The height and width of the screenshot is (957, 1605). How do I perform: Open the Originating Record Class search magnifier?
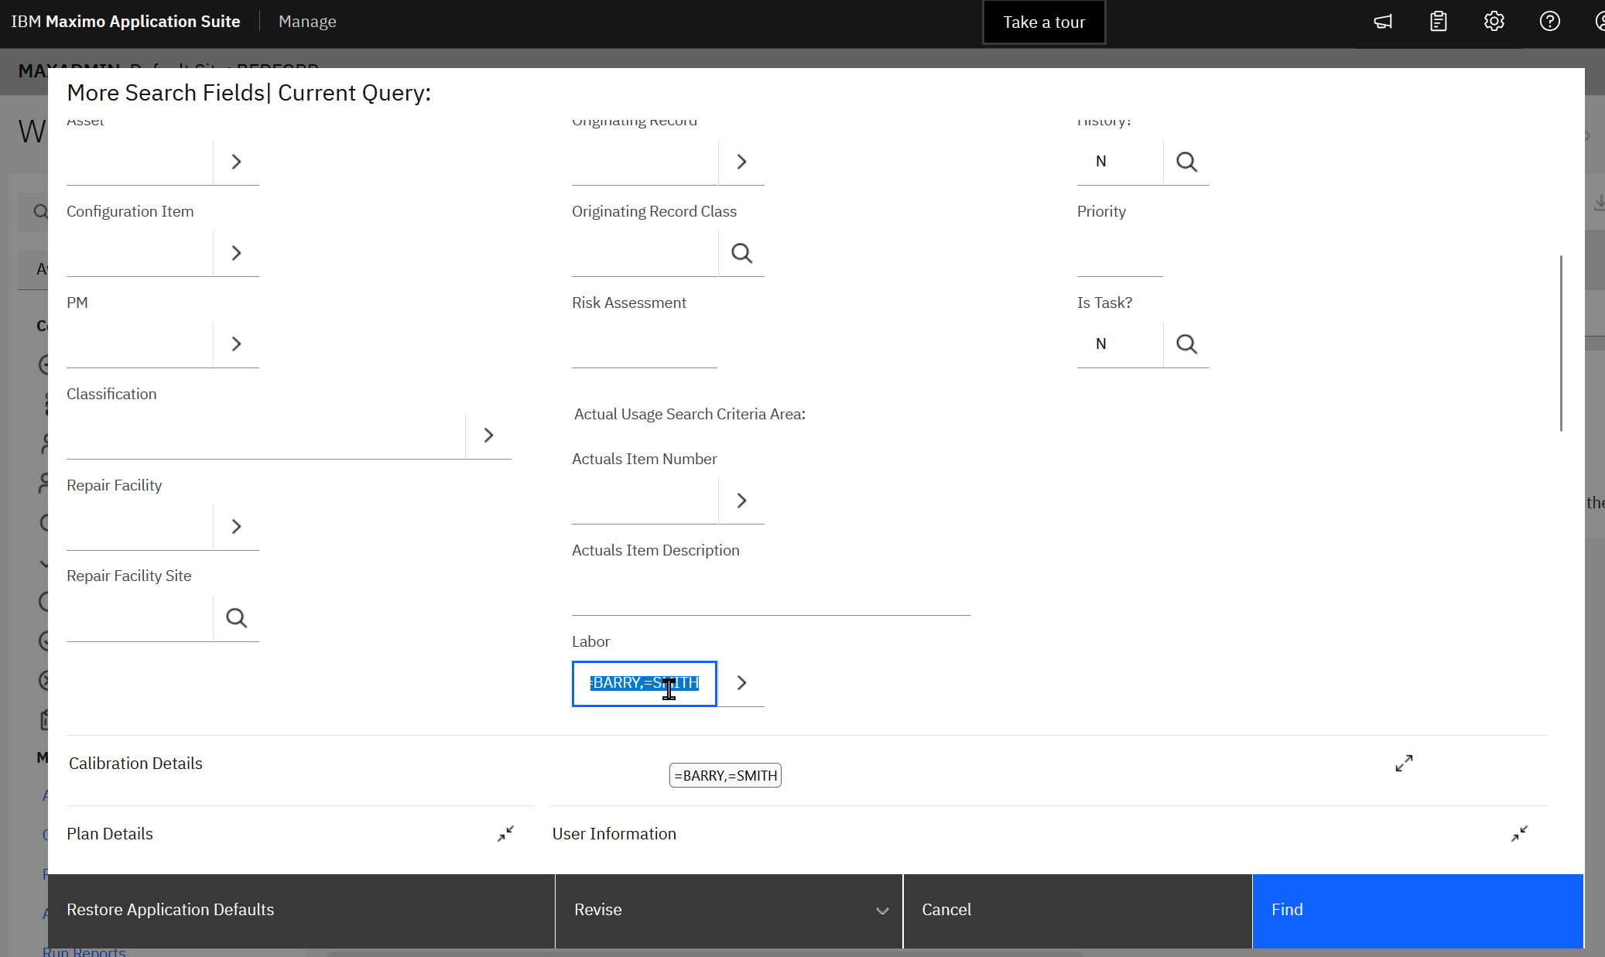[x=741, y=253]
